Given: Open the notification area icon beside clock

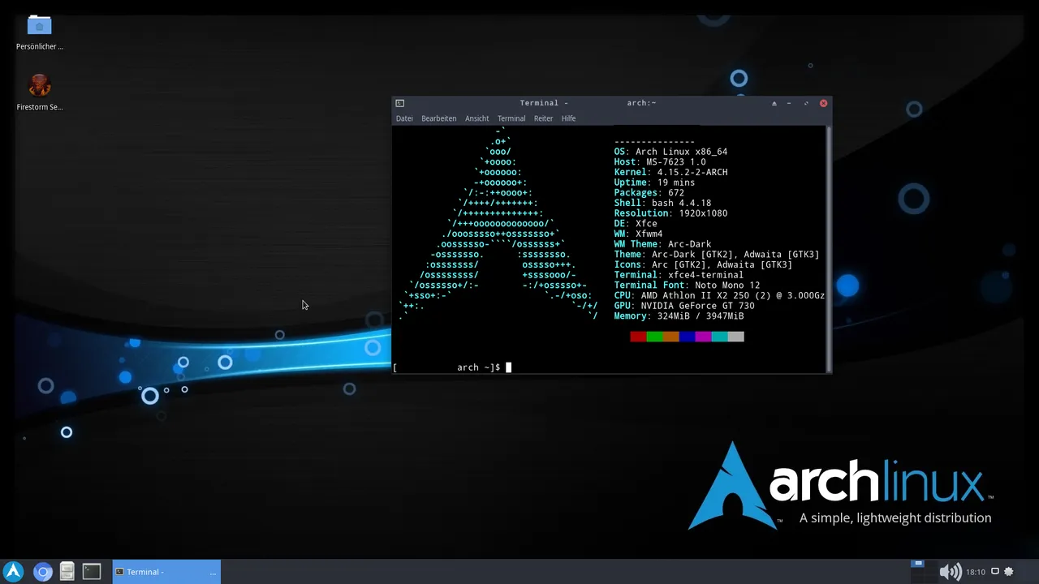Looking at the screenshot, I should 995,572.
